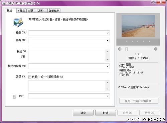Click the 2007/6/24 11:13:44 date text
The height and width of the screenshot is (123, 167).
tap(131, 73)
